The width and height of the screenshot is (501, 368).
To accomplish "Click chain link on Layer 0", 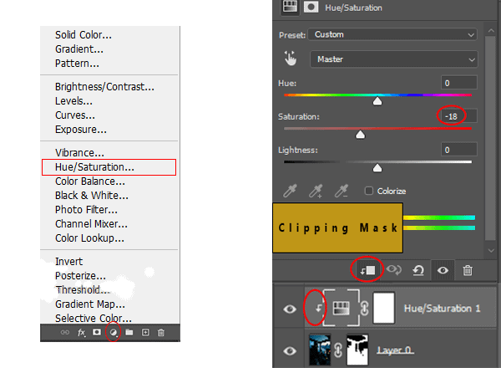I will pyautogui.click(x=338, y=350).
